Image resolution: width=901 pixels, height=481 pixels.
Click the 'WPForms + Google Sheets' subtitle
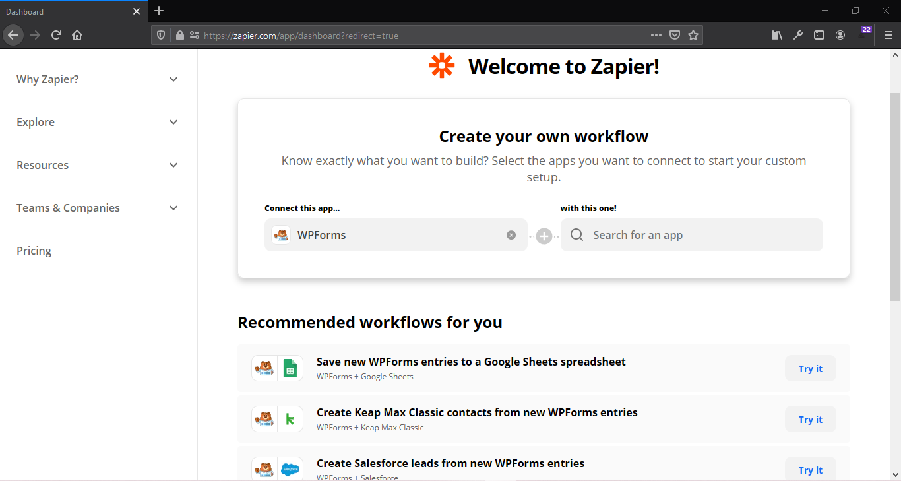(365, 377)
